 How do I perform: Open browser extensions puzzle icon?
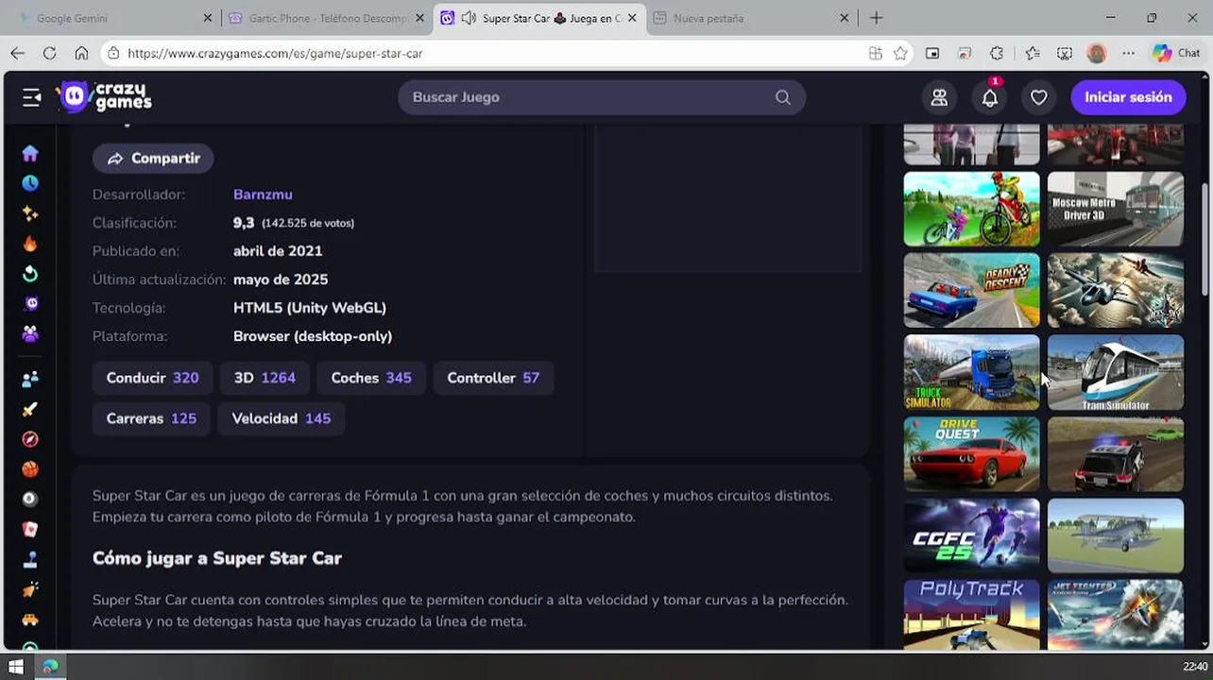(x=997, y=54)
